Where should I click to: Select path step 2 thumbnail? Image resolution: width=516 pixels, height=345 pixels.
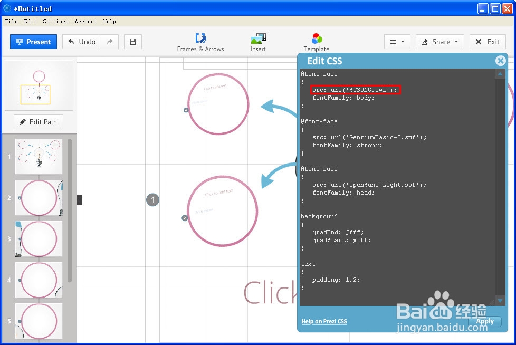(x=39, y=198)
